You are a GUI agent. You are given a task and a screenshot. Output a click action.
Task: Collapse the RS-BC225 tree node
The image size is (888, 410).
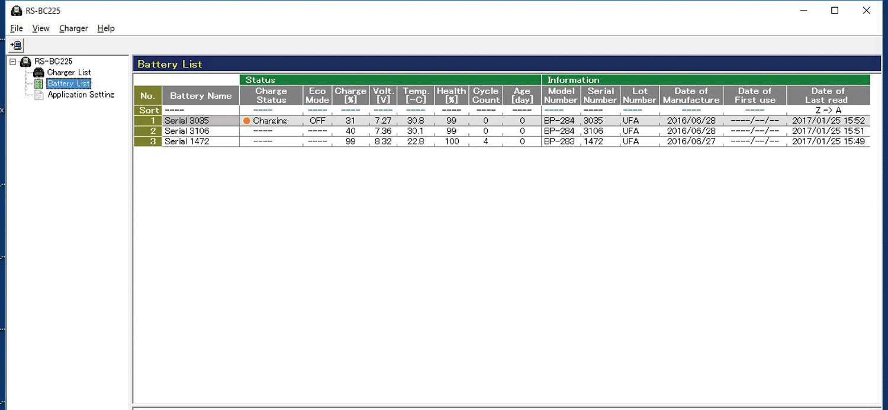pyautogui.click(x=13, y=62)
